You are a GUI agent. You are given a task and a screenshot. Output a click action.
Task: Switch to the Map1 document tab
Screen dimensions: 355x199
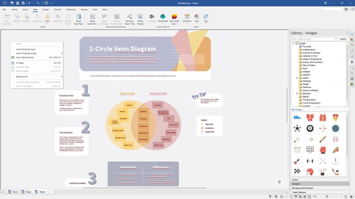13,192
